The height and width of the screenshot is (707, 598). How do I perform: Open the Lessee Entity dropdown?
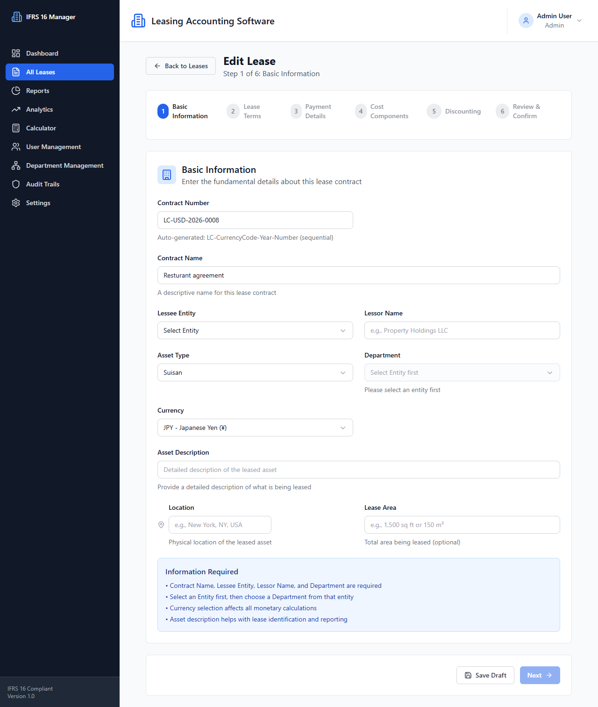[x=255, y=330]
